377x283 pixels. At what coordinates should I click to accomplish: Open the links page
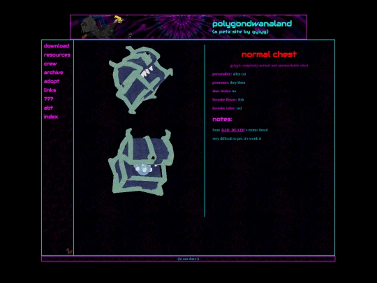(x=50, y=90)
